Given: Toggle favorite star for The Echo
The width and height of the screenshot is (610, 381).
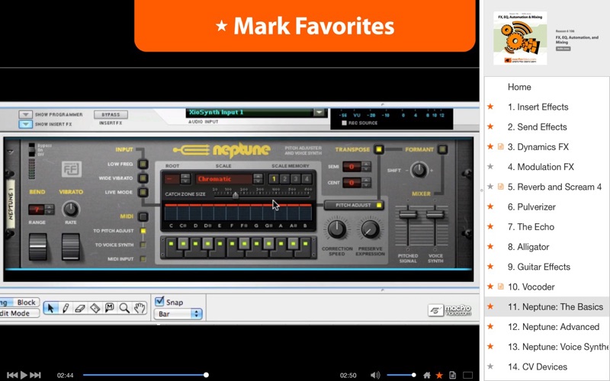Looking at the screenshot, I should pyautogui.click(x=490, y=226).
